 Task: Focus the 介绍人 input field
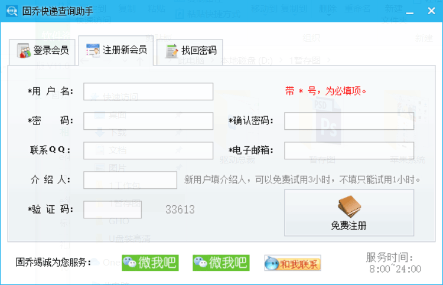131,180
